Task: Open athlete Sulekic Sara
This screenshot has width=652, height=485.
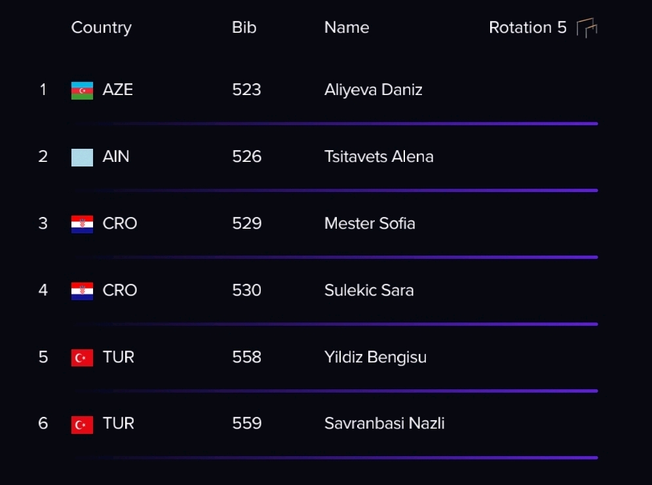Action: coord(369,290)
